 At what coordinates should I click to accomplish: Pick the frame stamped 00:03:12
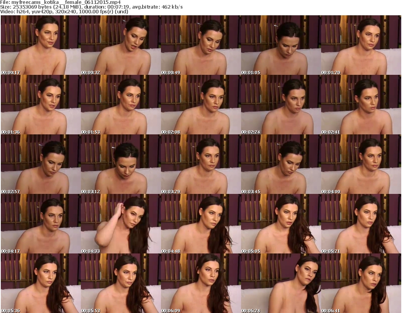[x=121, y=164]
